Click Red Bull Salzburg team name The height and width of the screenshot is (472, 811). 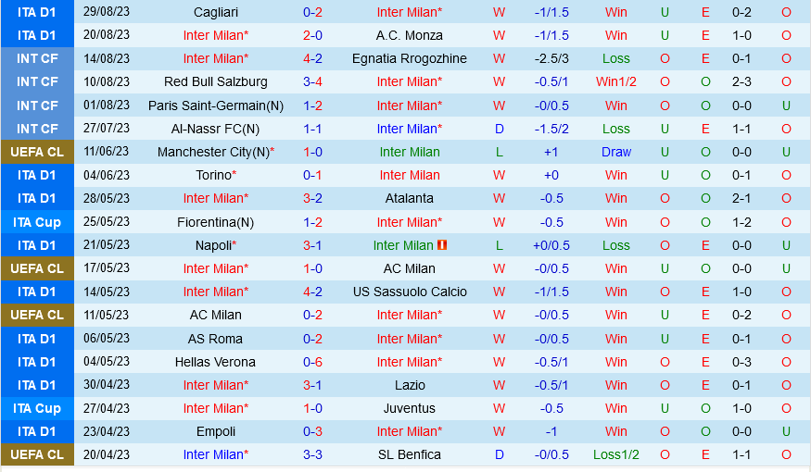pos(215,81)
